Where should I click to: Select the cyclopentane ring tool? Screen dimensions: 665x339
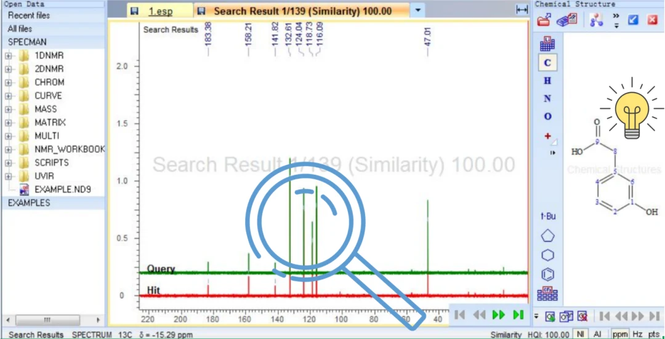point(548,236)
